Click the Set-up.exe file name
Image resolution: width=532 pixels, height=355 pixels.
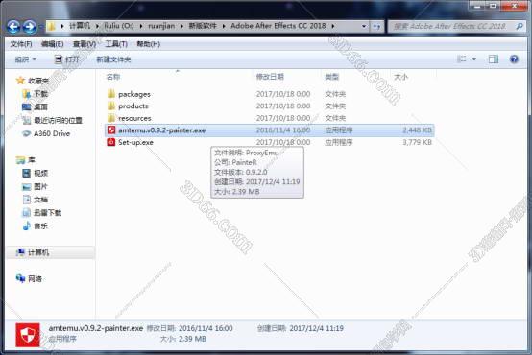pyautogui.click(x=135, y=142)
